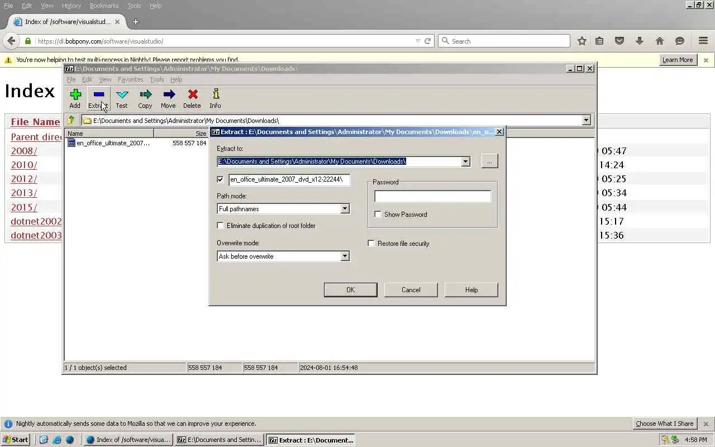Screen dimensions: 715x447
Task: Open the 2008/ directory link
Action: click(24, 151)
